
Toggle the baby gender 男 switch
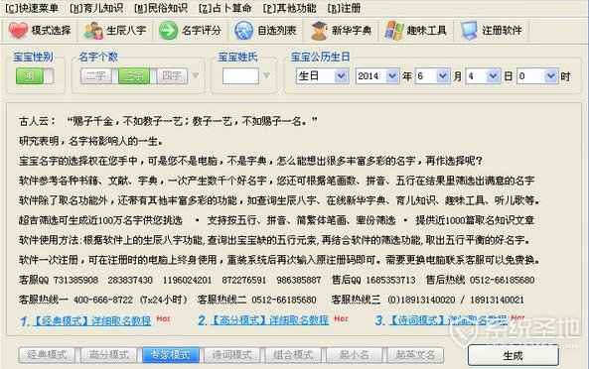tap(35, 76)
